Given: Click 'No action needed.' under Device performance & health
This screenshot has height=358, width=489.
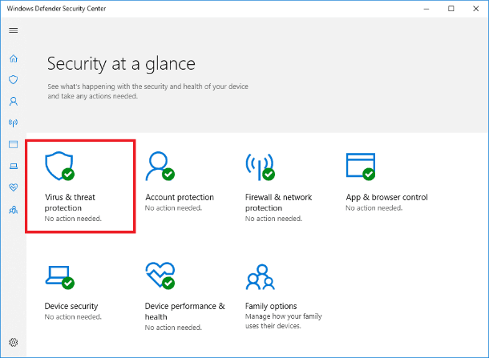Looking at the screenshot, I should point(173,328).
